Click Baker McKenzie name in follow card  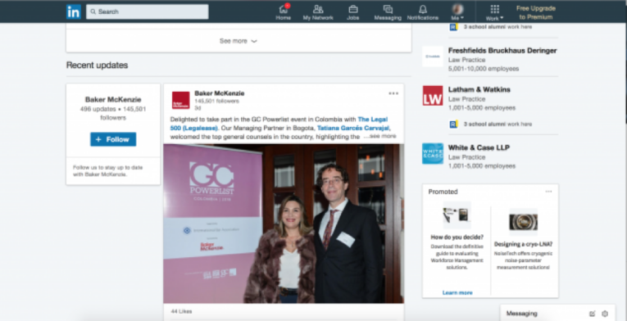pyautogui.click(x=113, y=100)
